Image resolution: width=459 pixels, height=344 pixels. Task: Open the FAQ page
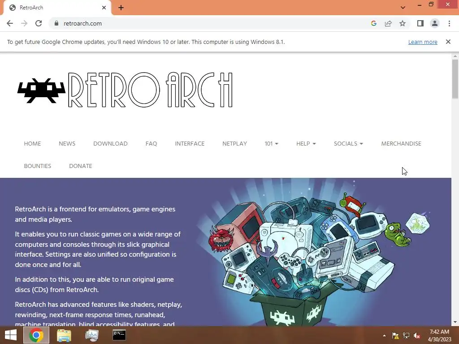(152, 144)
